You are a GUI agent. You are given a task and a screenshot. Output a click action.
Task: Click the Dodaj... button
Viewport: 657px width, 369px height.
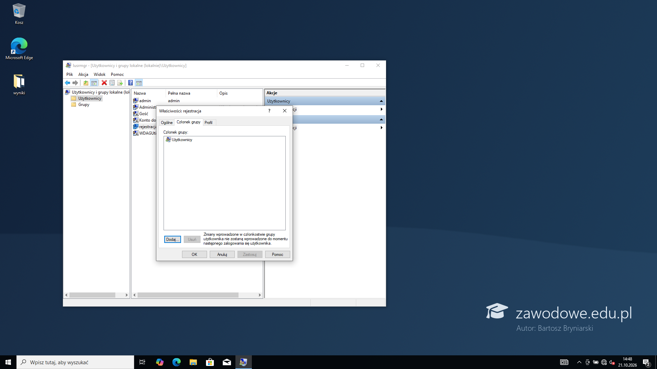(172, 240)
